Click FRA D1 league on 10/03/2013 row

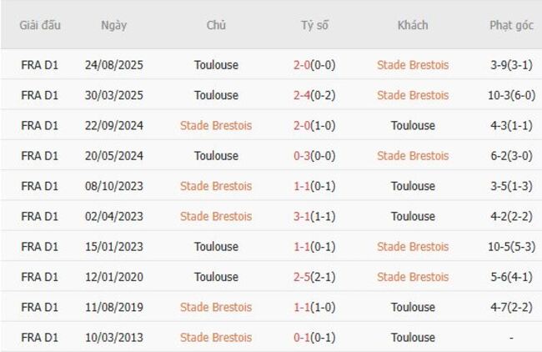(x=40, y=337)
